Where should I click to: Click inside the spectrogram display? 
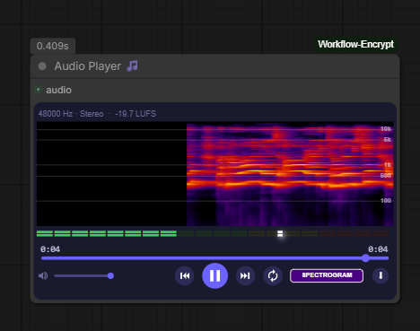click(214, 174)
